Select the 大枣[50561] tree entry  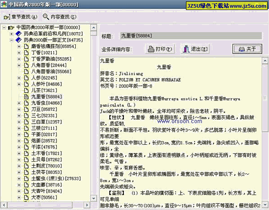click(44, 197)
